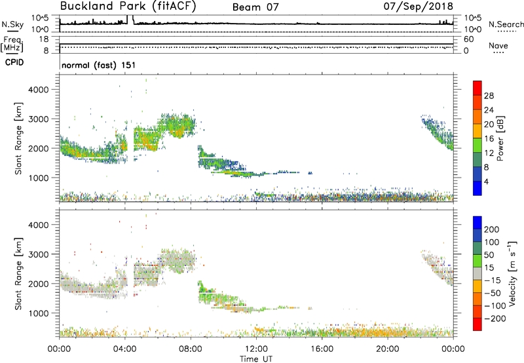Click the -200 label on velocity colorbar
The height and width of the screenshot is (363, 524).
click(495, 318)
